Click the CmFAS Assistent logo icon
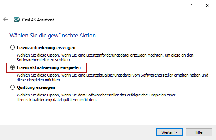The image size is (216, 140). pyautogui.click(x=17, y=20)
